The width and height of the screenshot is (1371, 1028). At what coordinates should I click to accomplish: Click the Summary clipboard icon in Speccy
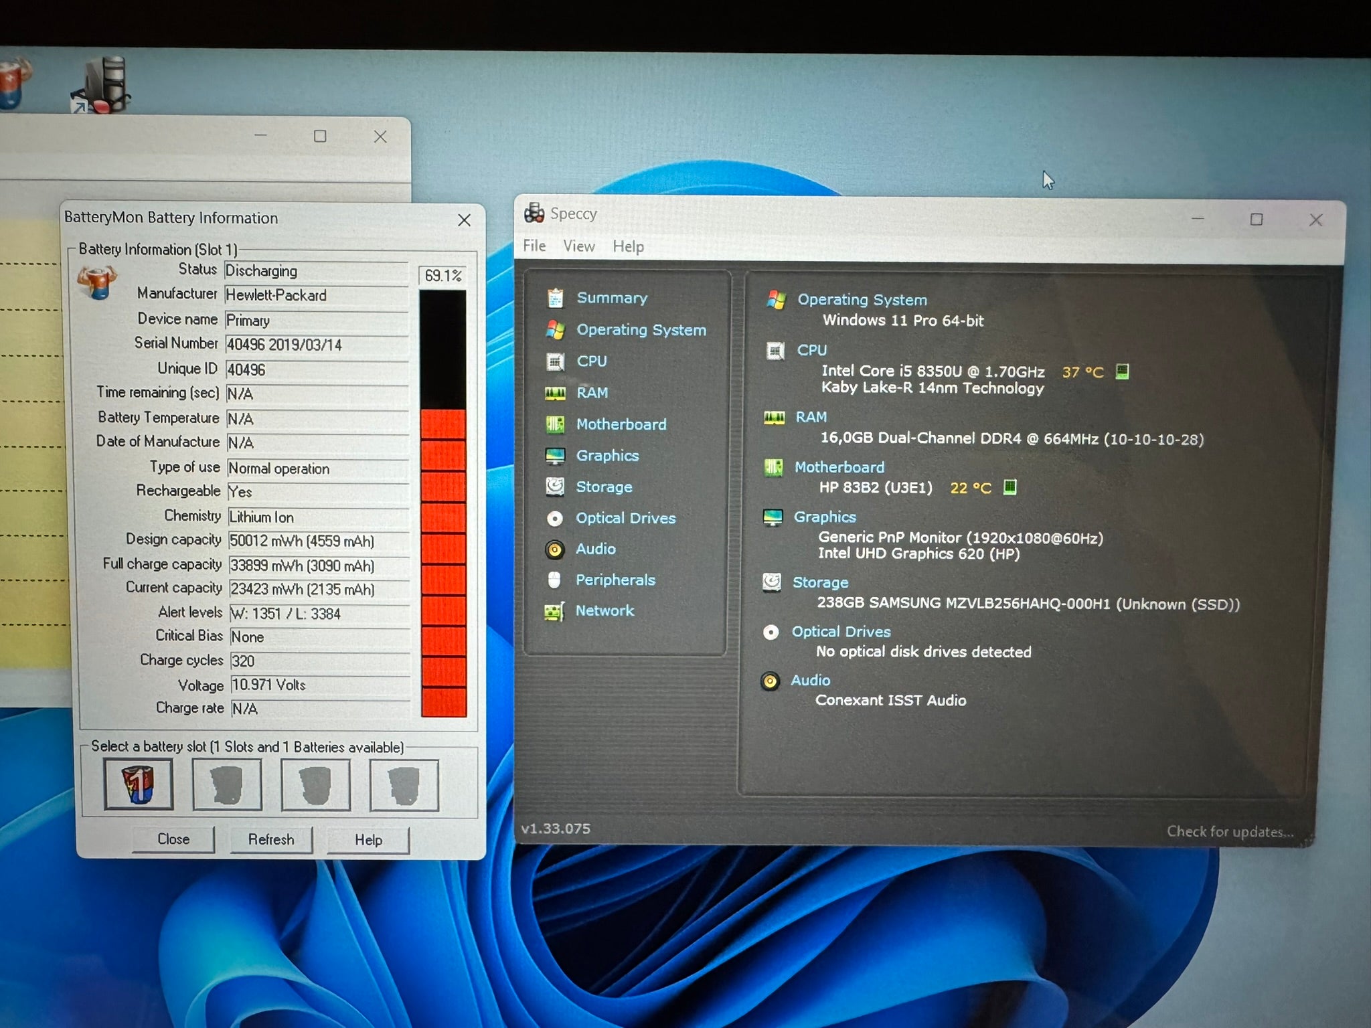555,298
